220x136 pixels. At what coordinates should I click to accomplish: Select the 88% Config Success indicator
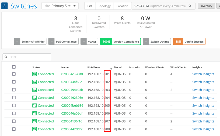189,41
